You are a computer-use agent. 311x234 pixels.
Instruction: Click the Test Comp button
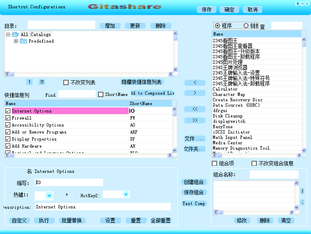[x=194, y=204]
